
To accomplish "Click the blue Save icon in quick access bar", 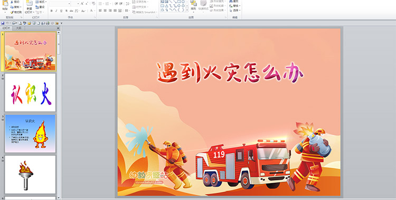I will point(3,23).
